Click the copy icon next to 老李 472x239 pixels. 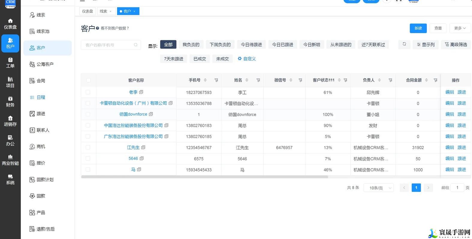(141, 92)
